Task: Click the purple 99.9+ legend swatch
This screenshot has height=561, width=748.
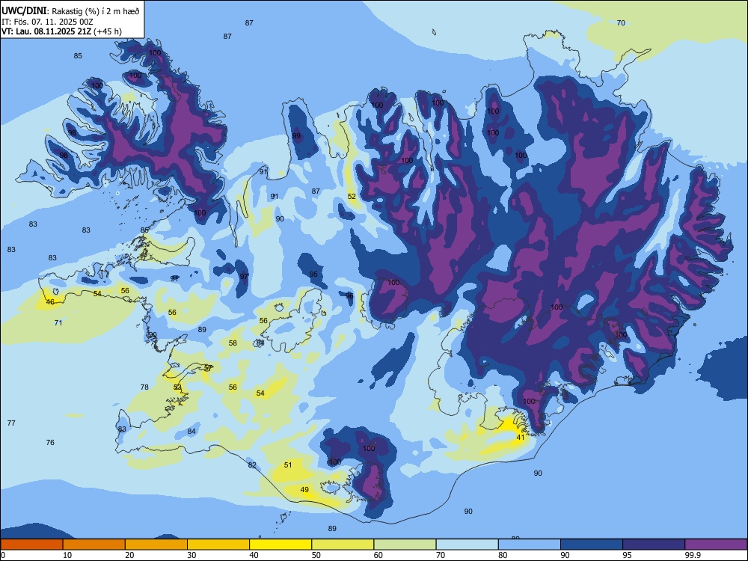Action: pyautogui.click(x=716, y=545)
